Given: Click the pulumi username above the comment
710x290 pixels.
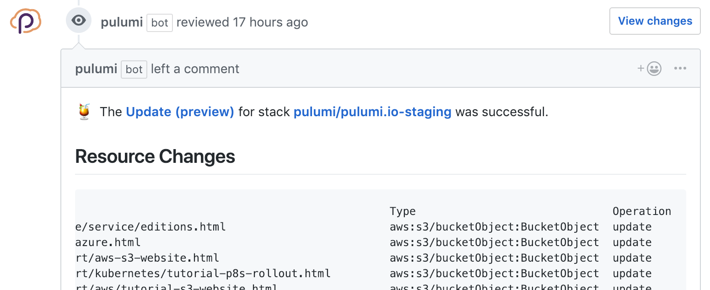Looking at the screenshot, I should click(96, 69).
